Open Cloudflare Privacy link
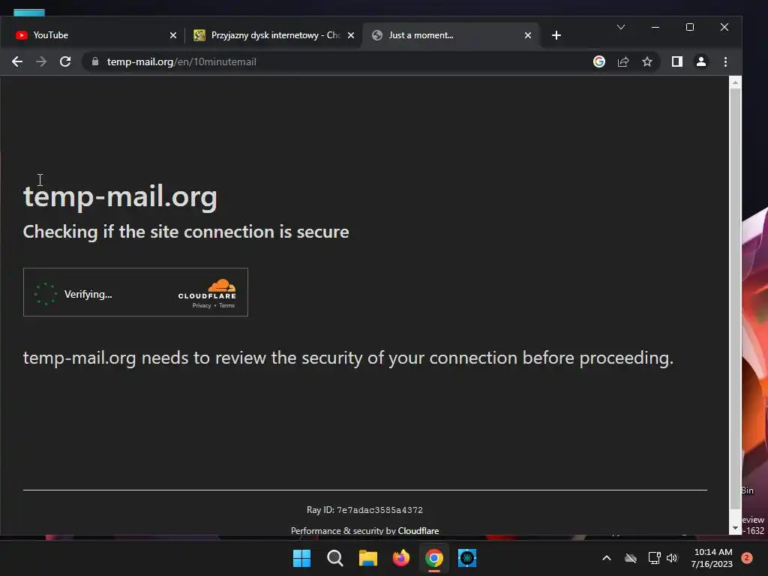Screen dimensions: 768x576 click(x=201, y=306)
